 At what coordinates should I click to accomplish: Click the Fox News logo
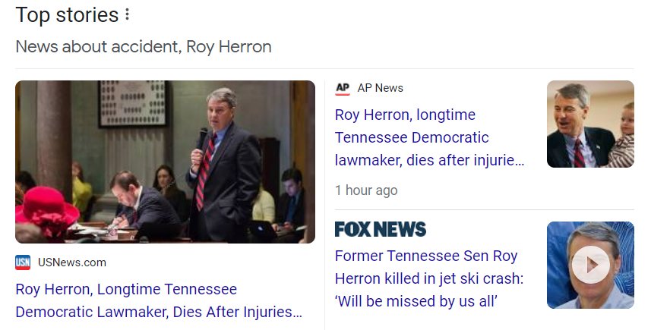(380, 230)
